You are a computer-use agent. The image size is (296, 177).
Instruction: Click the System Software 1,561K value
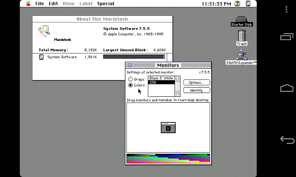tap(91, 57)
